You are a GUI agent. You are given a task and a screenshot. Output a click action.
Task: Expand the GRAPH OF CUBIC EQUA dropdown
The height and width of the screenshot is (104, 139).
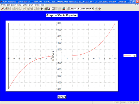(x=92, y=9)
